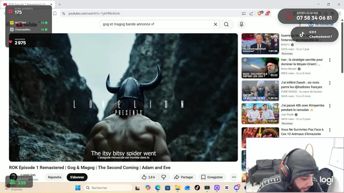Click the YouTube URL address field
Screen dimensions: 344x193
pyautogui.click(x=94, y=13)
